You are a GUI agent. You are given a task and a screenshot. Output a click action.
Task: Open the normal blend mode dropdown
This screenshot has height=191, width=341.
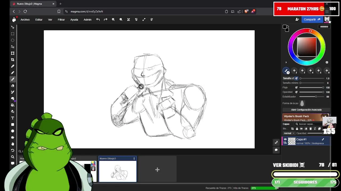[289, 133]
